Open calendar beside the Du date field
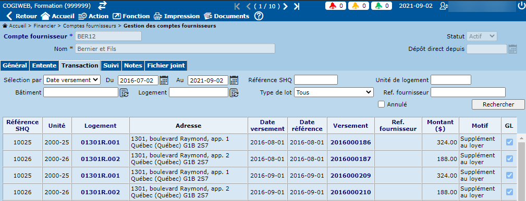 164,81
